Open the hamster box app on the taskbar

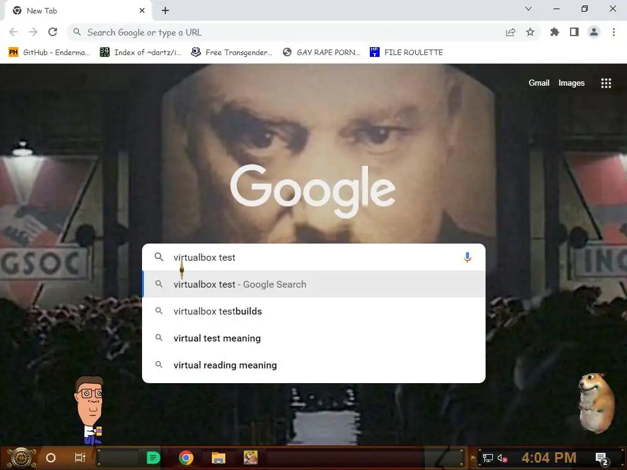[x=250, y=458]
